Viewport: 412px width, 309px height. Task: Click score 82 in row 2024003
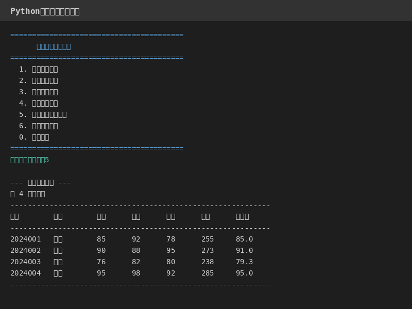[136, 262]
